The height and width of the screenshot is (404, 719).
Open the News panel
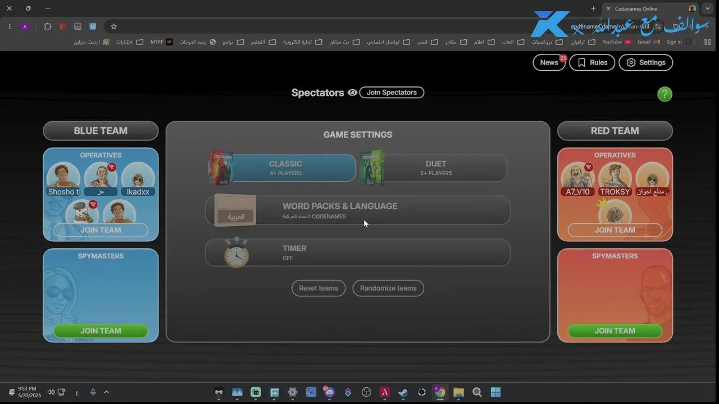pos(549,62)
